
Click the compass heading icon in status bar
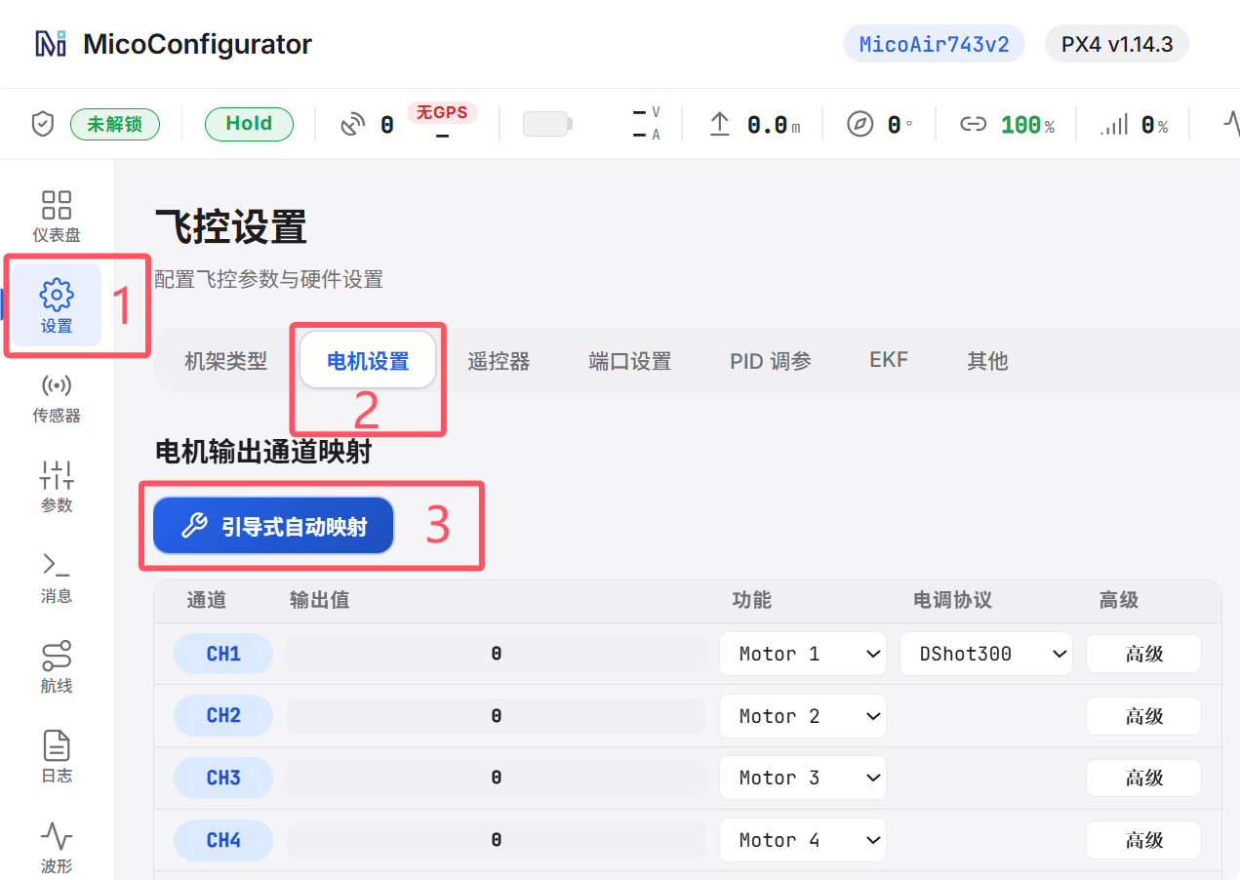click(x=860, y=124)
